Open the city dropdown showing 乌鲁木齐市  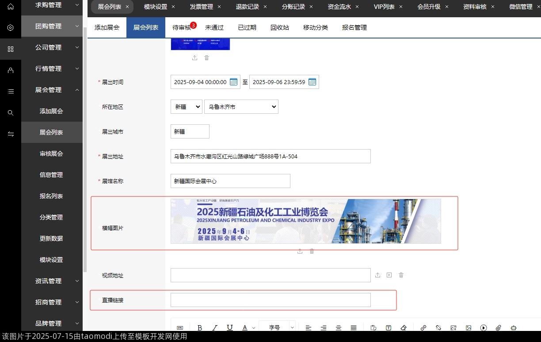241,107
